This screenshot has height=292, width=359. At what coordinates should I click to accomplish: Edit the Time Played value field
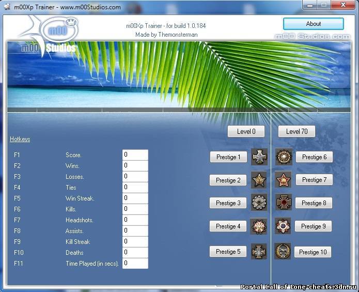(x=135, y=264)
